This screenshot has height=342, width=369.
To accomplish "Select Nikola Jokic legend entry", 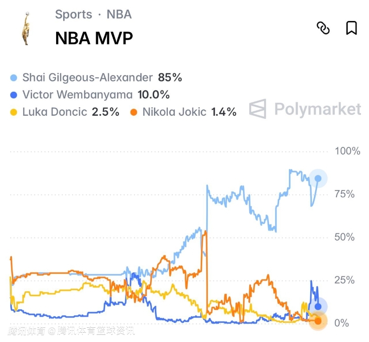I will (x=174, y=112).
